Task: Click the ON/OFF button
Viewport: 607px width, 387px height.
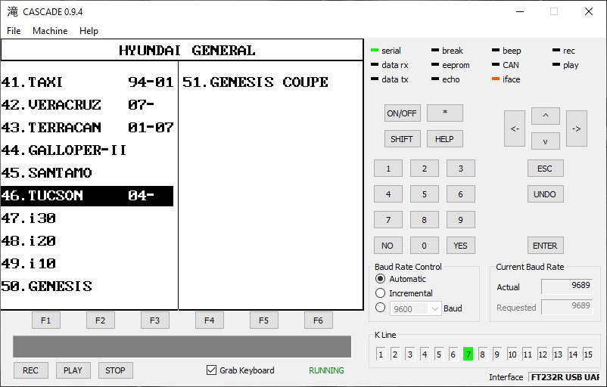Action: click(402, 113)
